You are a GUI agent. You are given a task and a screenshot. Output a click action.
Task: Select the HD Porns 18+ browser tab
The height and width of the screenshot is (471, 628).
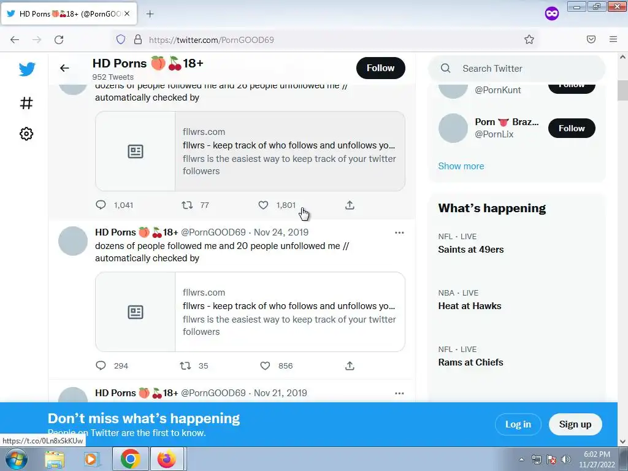coord(69,13)
